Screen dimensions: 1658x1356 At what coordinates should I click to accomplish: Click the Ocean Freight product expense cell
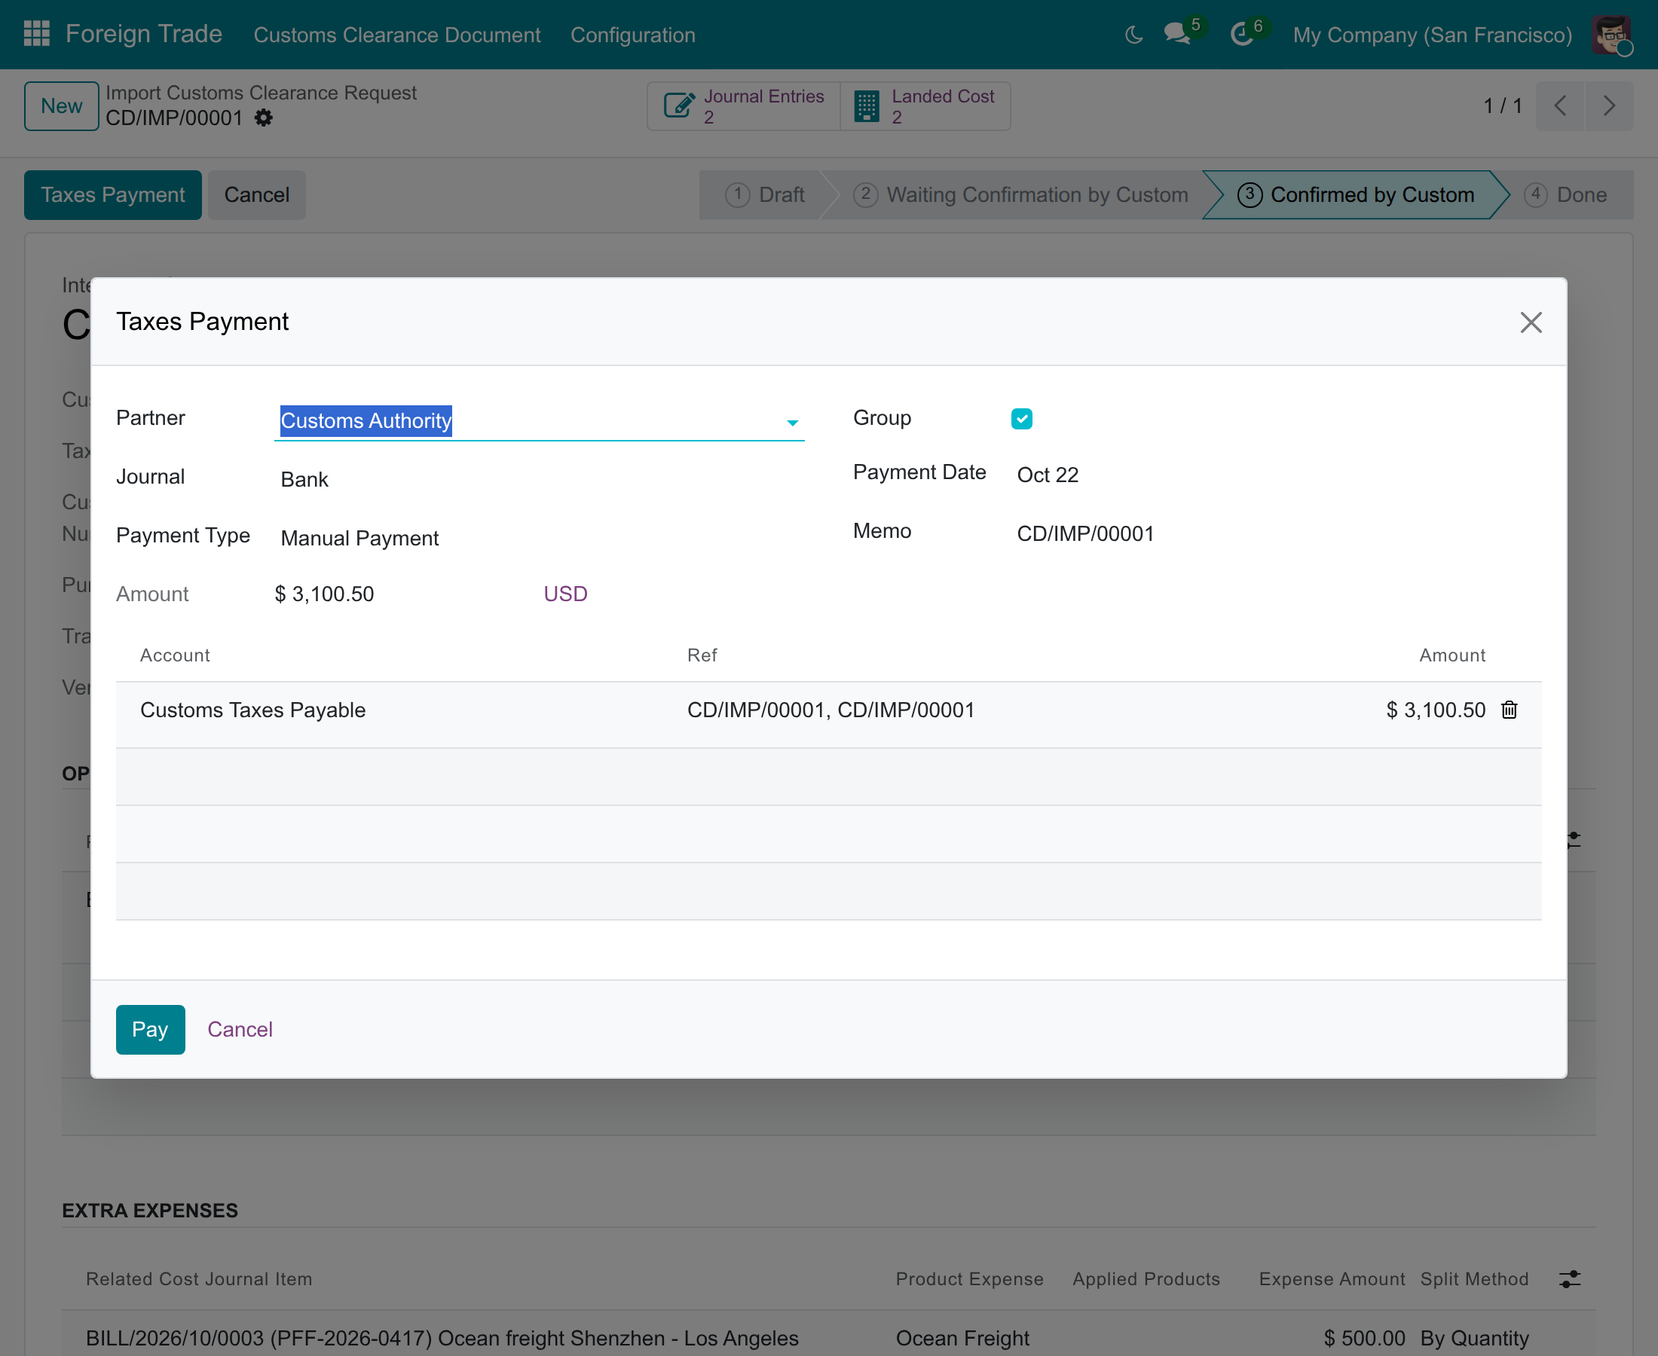pos(962,1339)
